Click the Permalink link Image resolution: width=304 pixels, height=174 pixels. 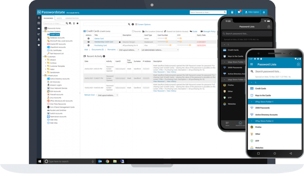click(x=111, y=50)
